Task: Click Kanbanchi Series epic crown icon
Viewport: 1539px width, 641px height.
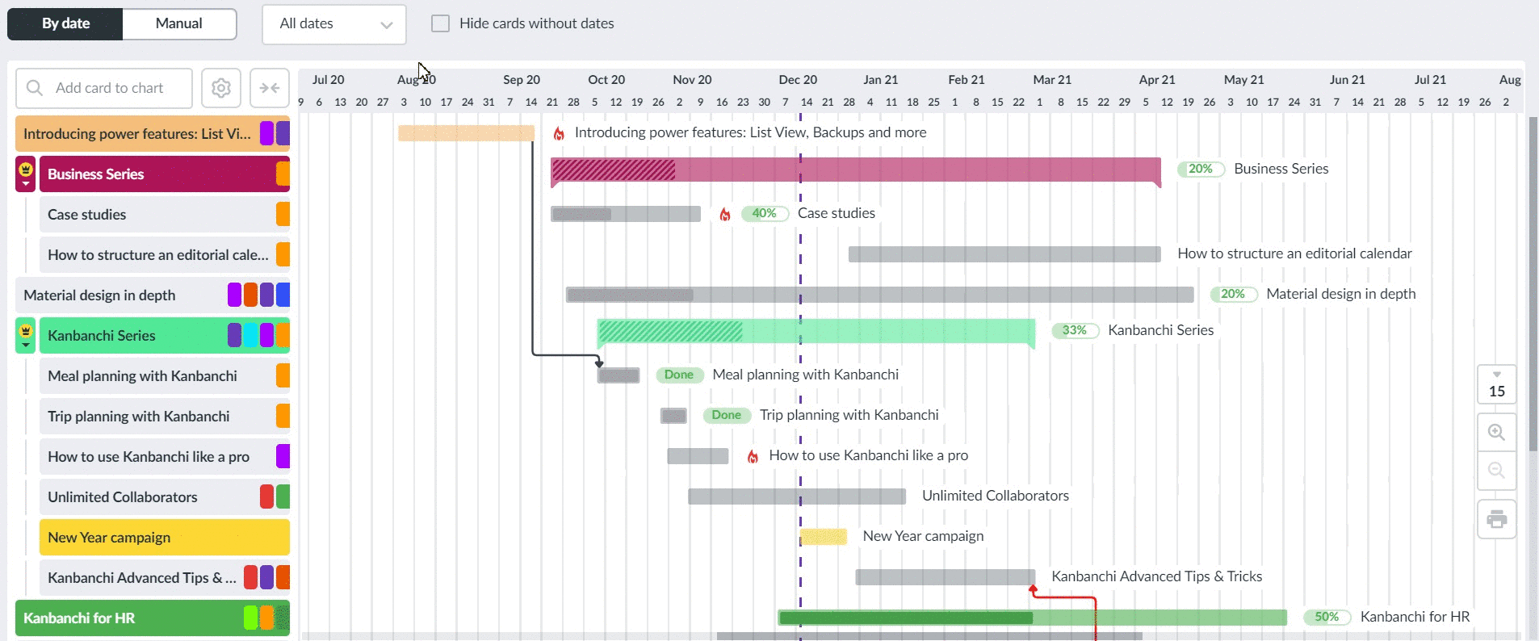Action: pyautogui.click(x=26, y=330)
